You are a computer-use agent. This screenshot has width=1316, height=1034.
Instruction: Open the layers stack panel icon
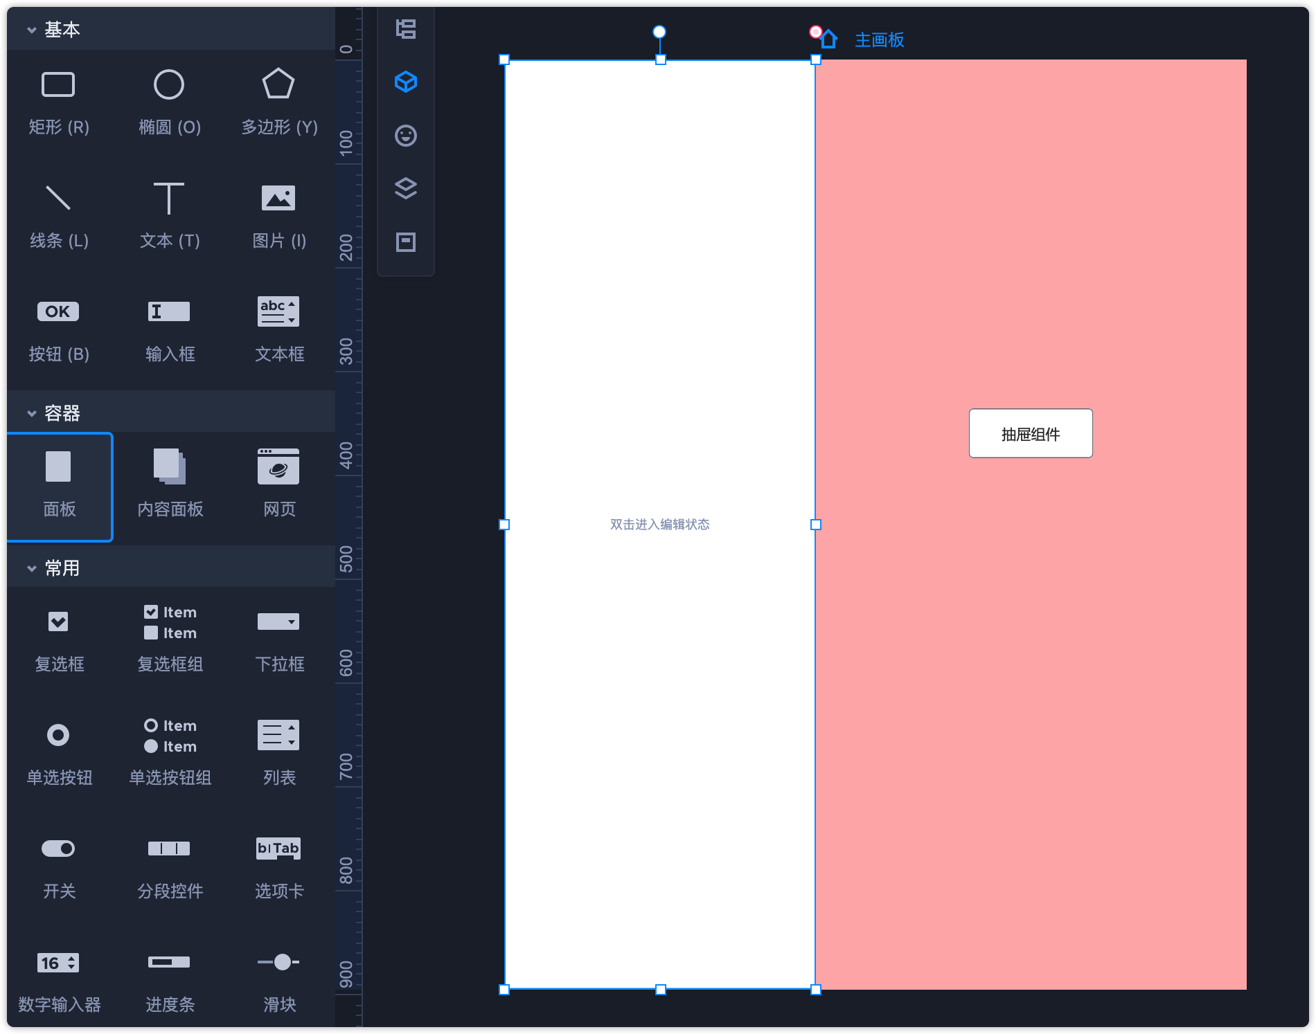point(406,188)
